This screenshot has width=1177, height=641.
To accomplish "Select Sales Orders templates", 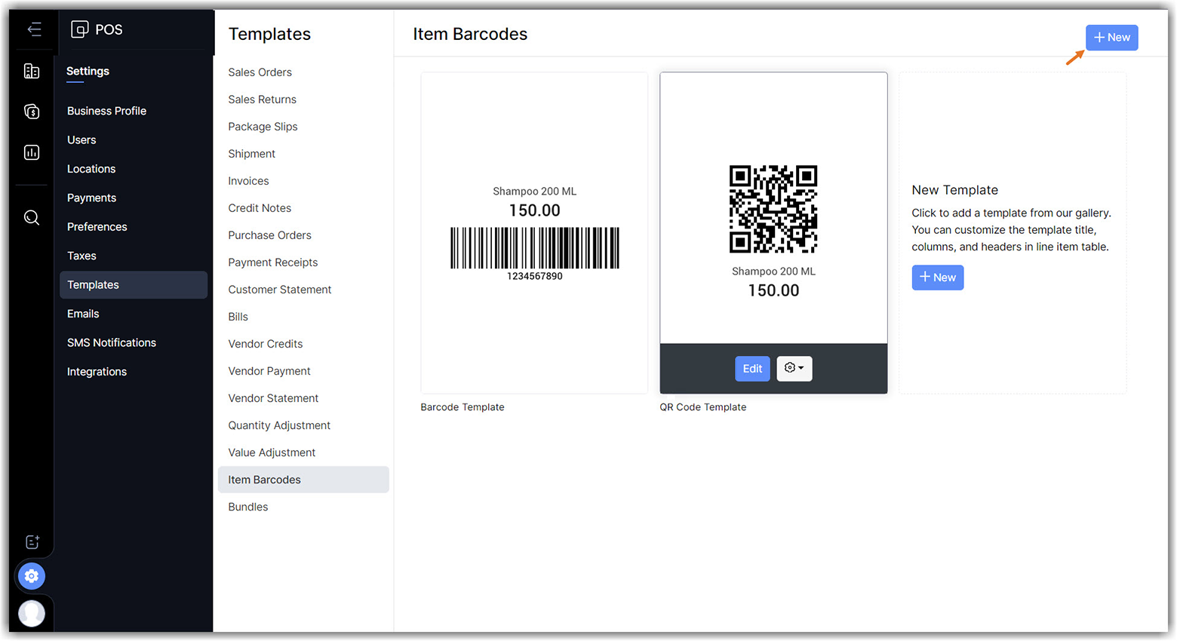I will [x=260, y=72].
